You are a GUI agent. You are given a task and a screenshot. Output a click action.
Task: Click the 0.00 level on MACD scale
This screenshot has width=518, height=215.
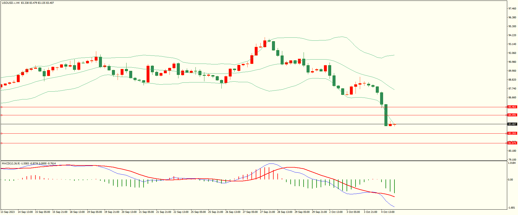[510, 180]
